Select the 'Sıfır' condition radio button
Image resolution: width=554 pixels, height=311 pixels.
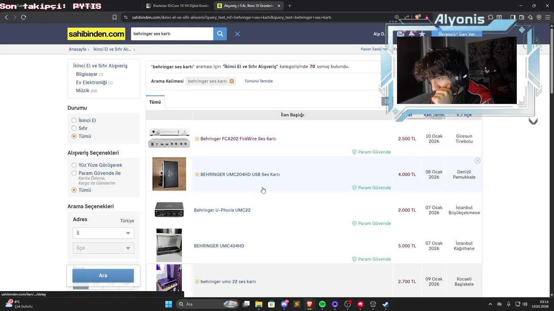74,128
